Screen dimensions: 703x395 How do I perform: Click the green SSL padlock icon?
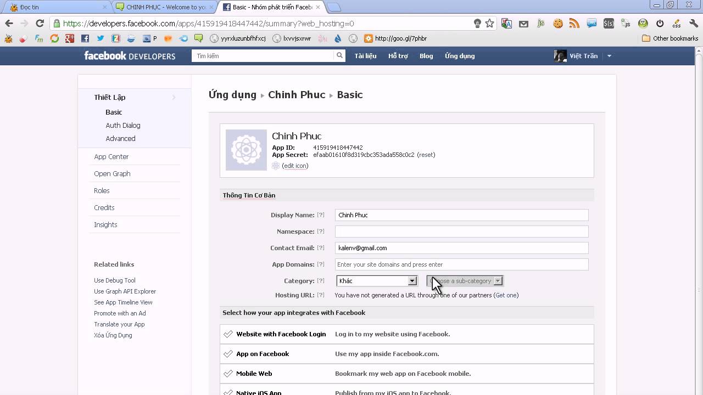[57, 24]
